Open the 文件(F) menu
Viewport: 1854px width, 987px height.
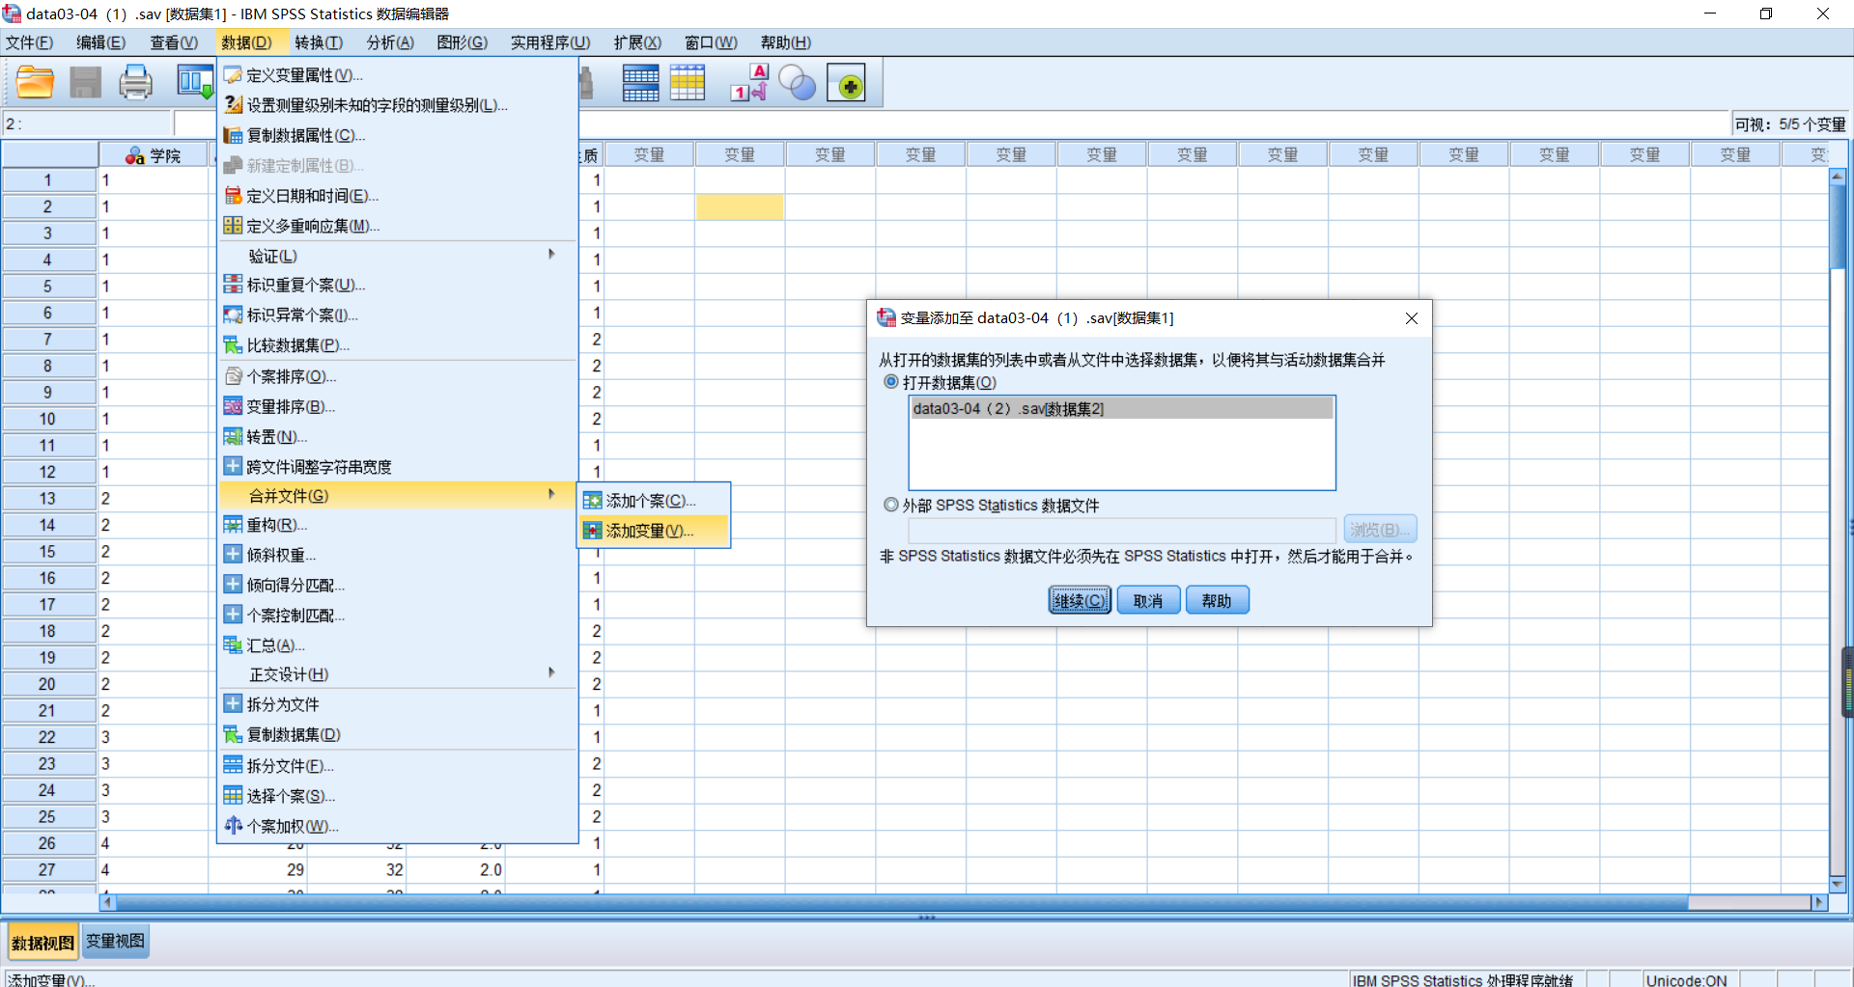[x=30, y=42]
